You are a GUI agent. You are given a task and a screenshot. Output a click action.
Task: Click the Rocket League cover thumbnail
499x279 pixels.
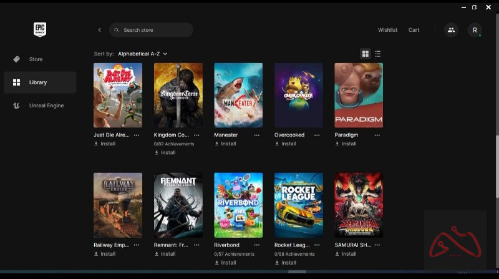click(299, 205)
